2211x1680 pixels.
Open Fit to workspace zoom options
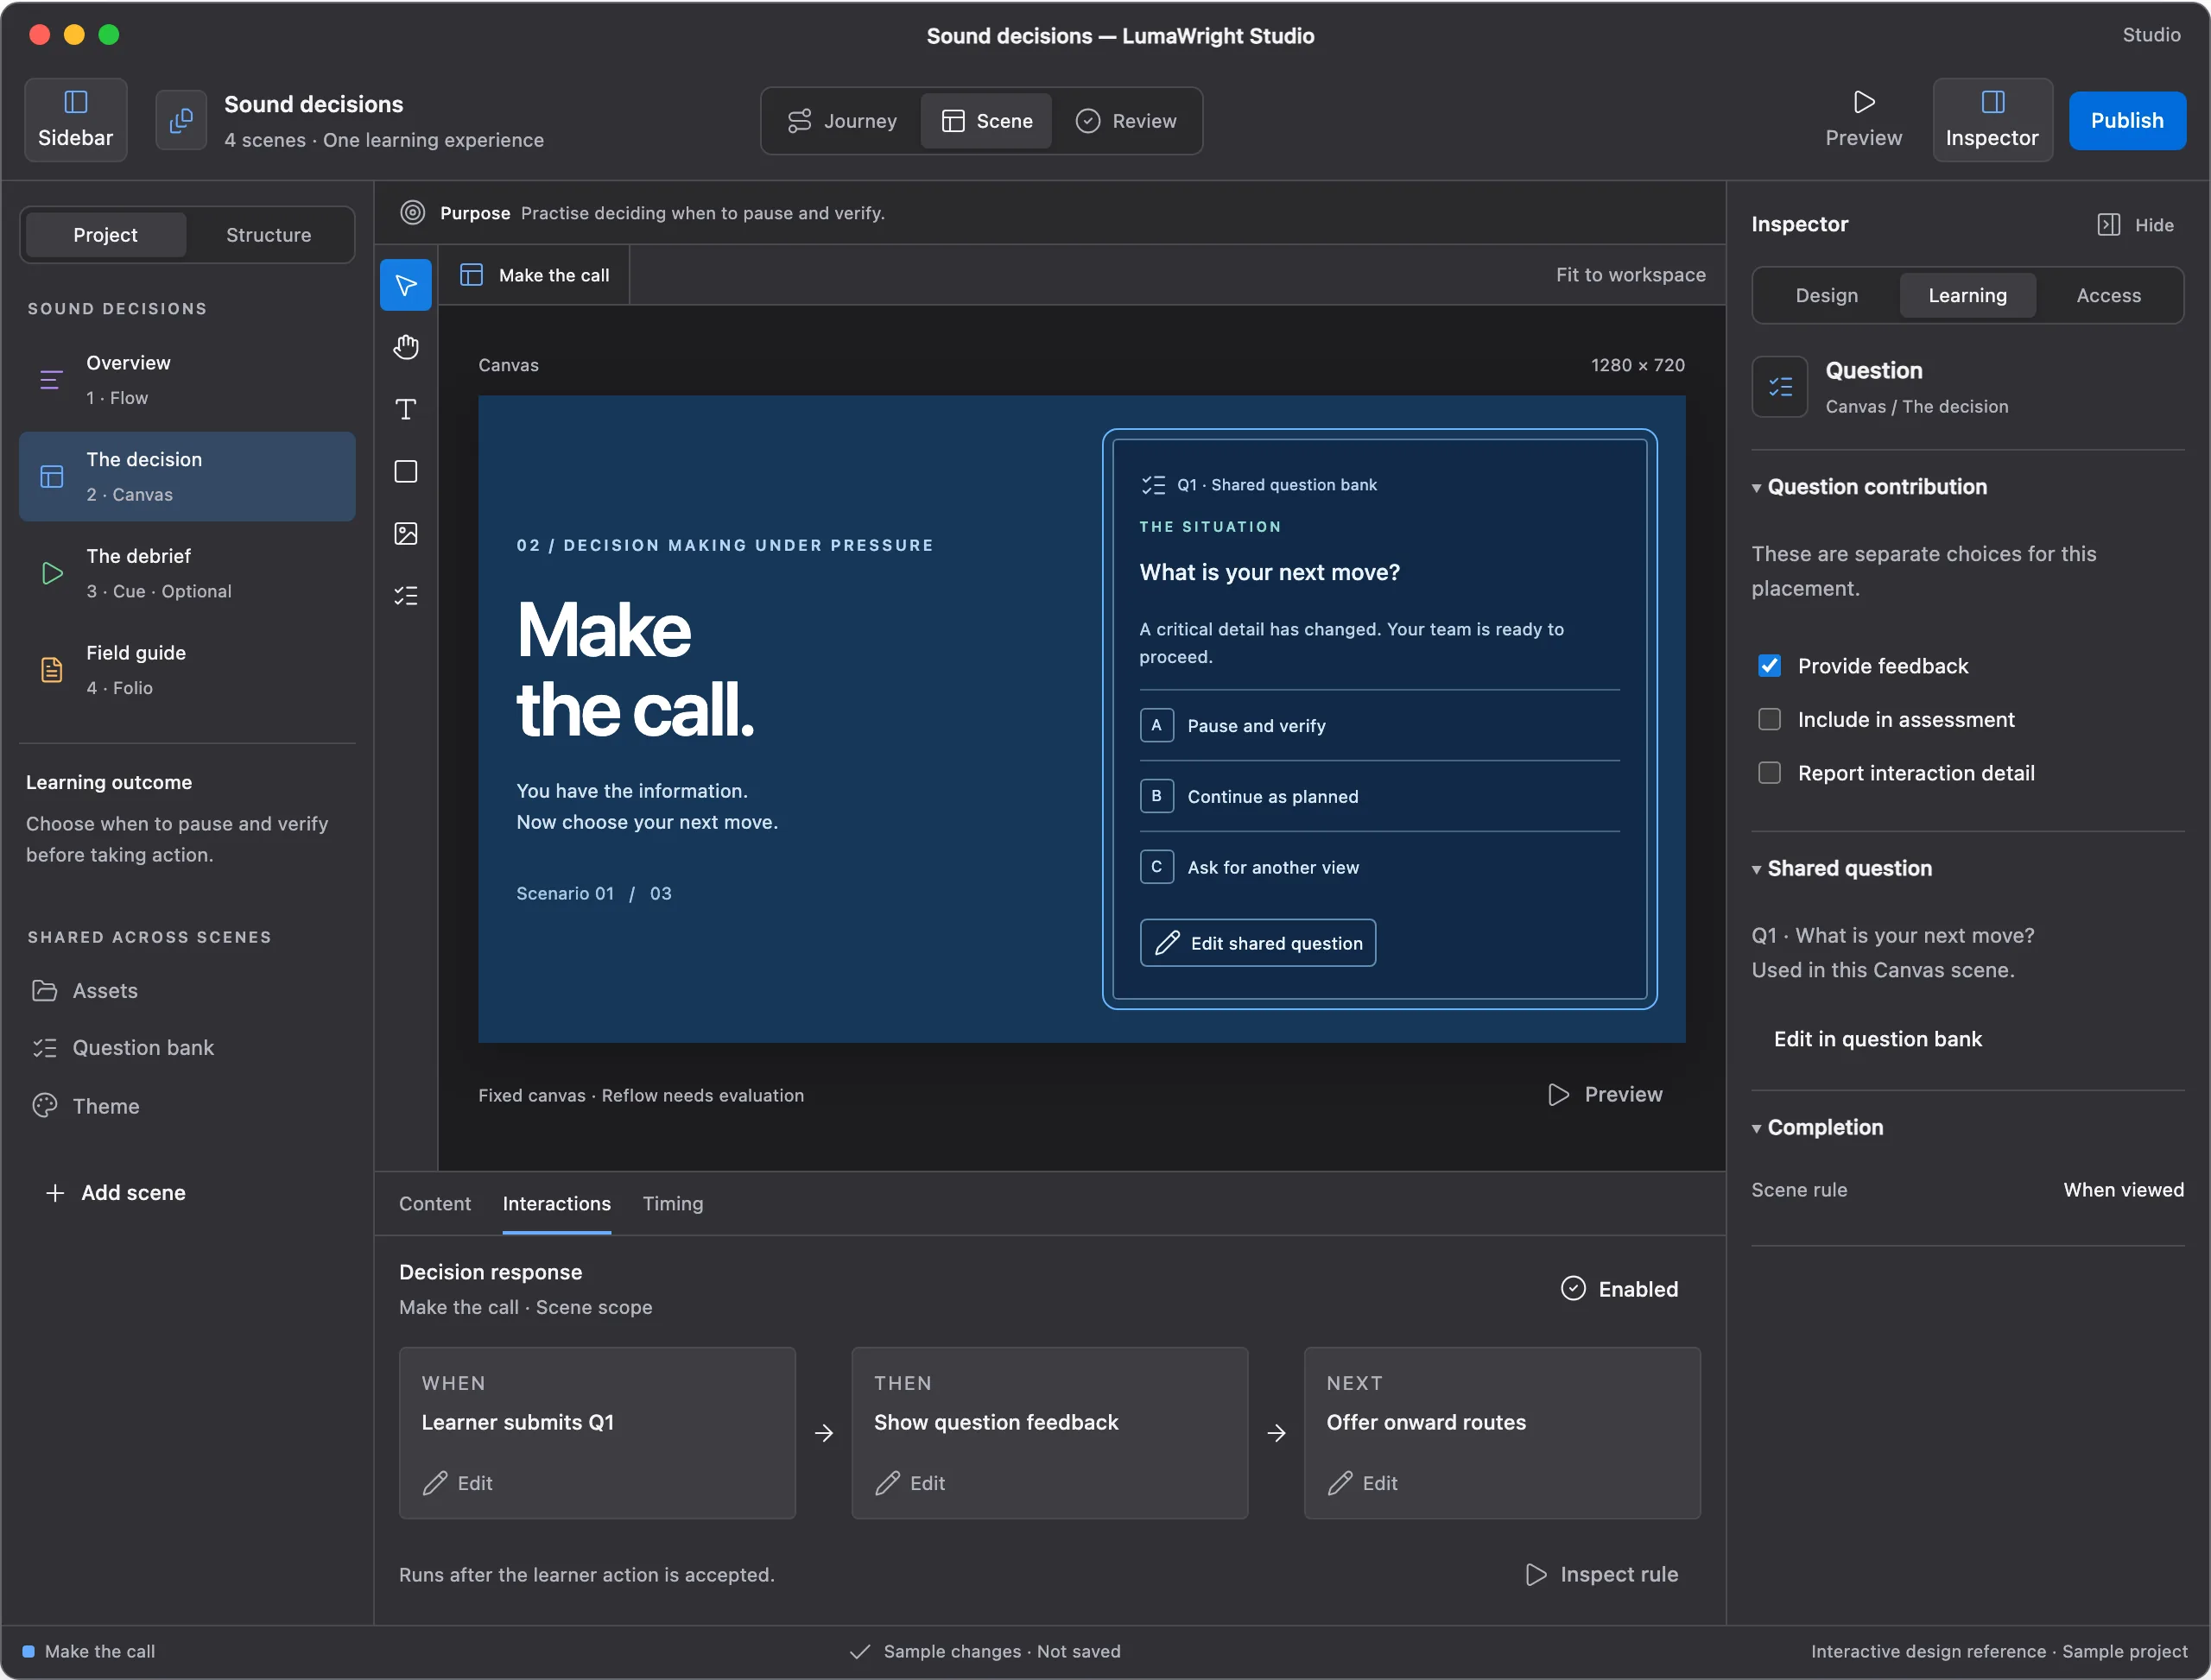coord(1630,274)
